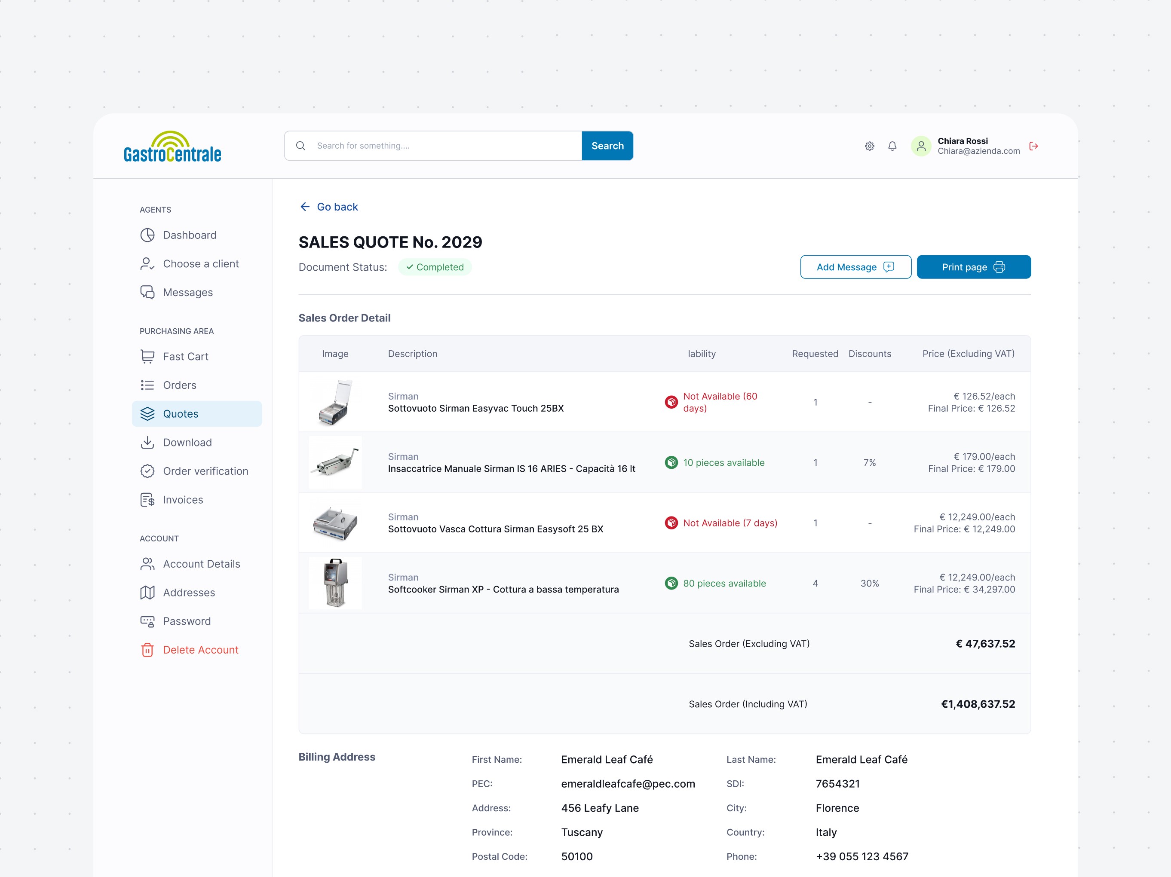This screenshot has height=877, width=1171.
Task: Go to Fast Cart
Action: pyautogui.click(x=197, y=356)
